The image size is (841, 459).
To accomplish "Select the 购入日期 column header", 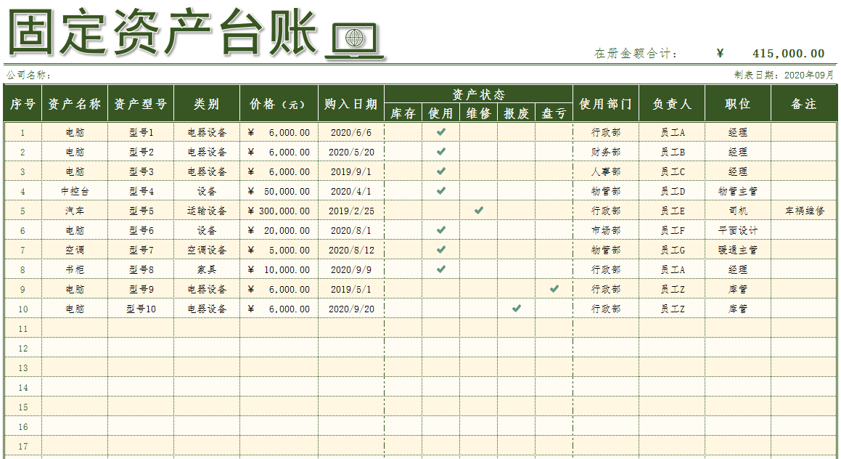I will (350, 104).
